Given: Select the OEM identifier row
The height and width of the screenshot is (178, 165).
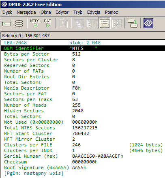Looking at the screenshot, I should click(83, 48).
